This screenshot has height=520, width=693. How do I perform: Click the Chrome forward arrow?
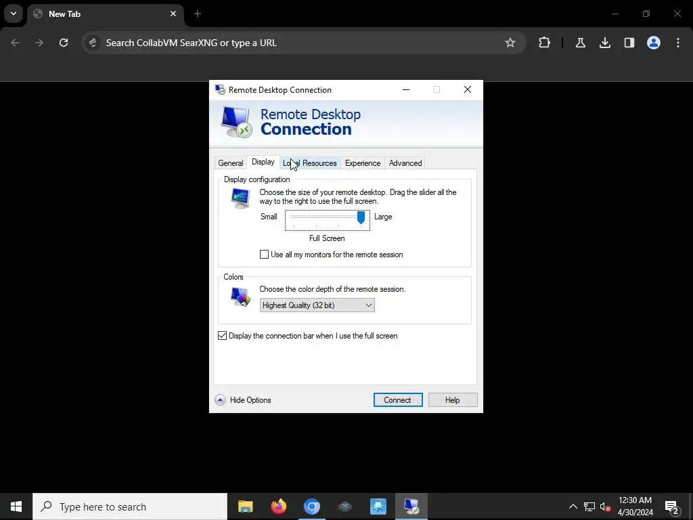pyautogui.click(x=39, y=43)
